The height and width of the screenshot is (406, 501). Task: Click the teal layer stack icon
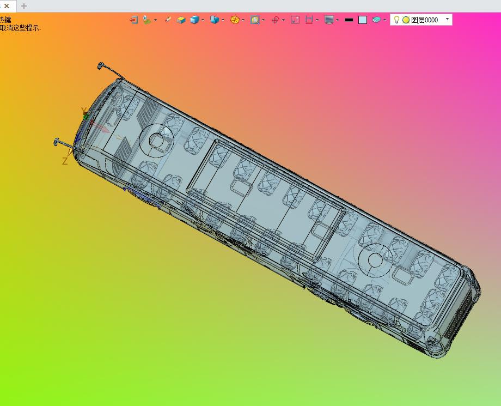[x=376, y=20]
